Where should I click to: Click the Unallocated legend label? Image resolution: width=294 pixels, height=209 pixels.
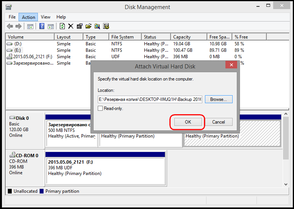(x=25, y=191)
